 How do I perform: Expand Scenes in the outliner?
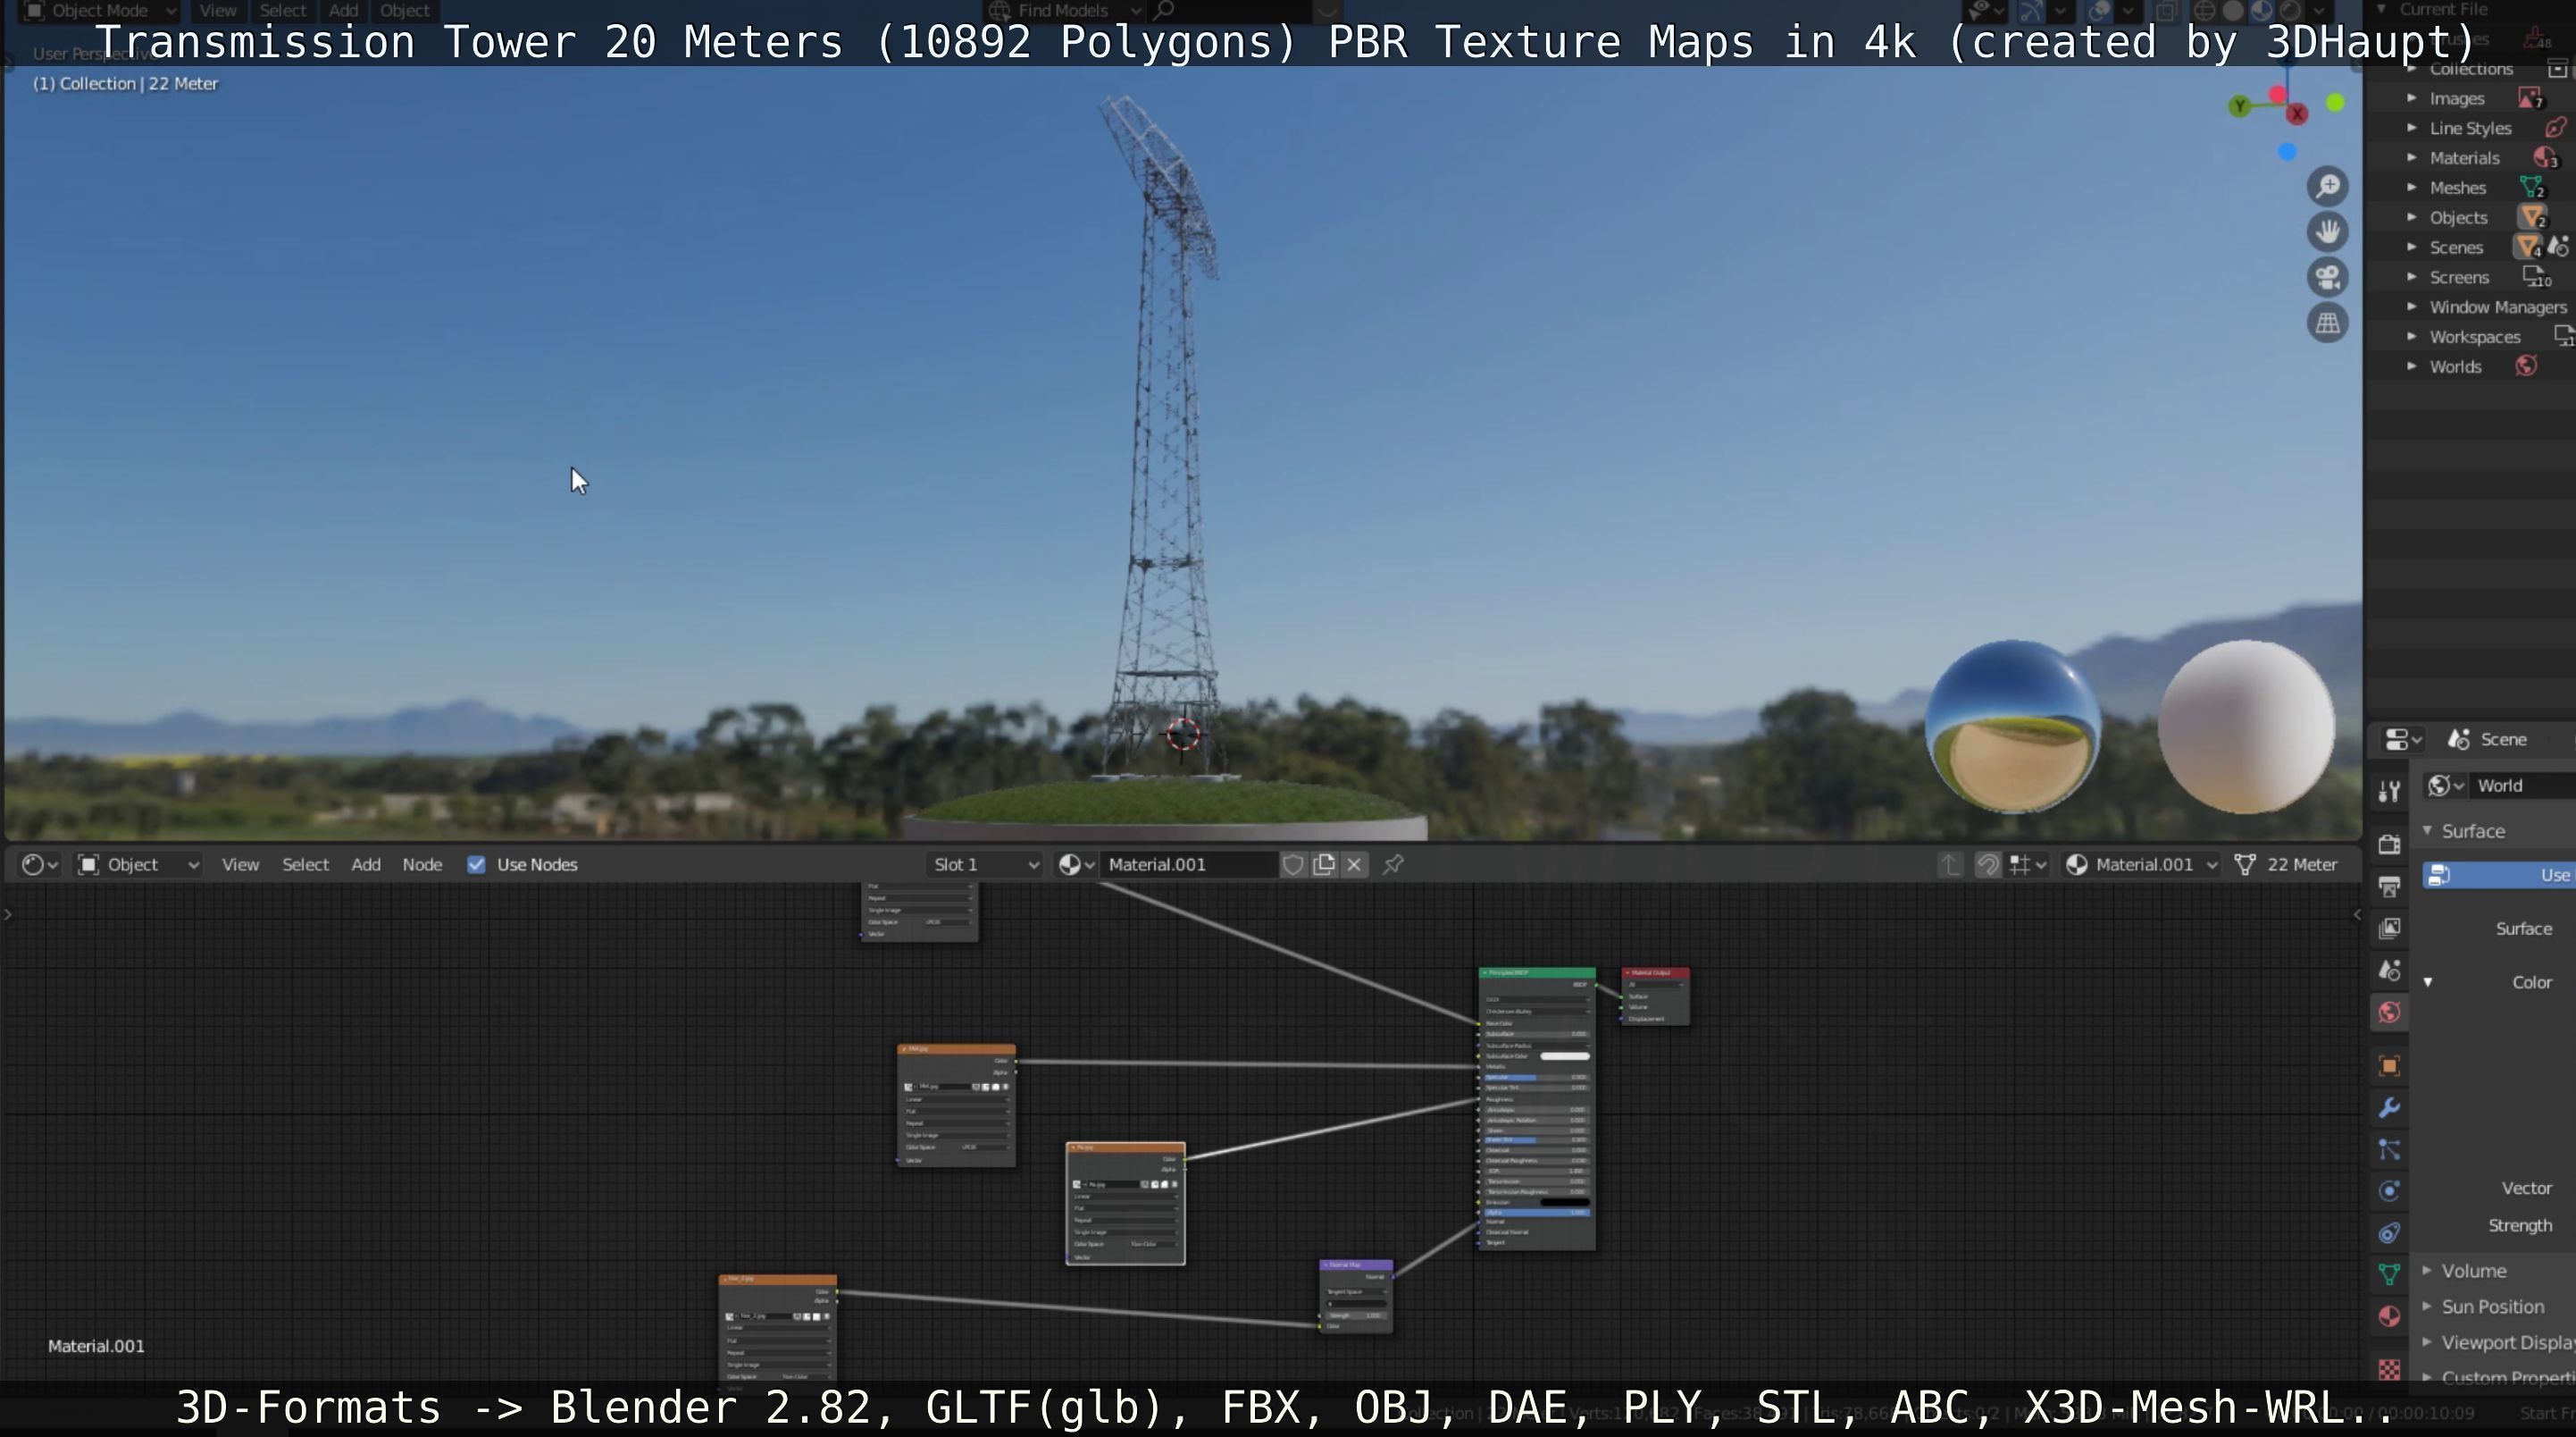coord(2412,248)
